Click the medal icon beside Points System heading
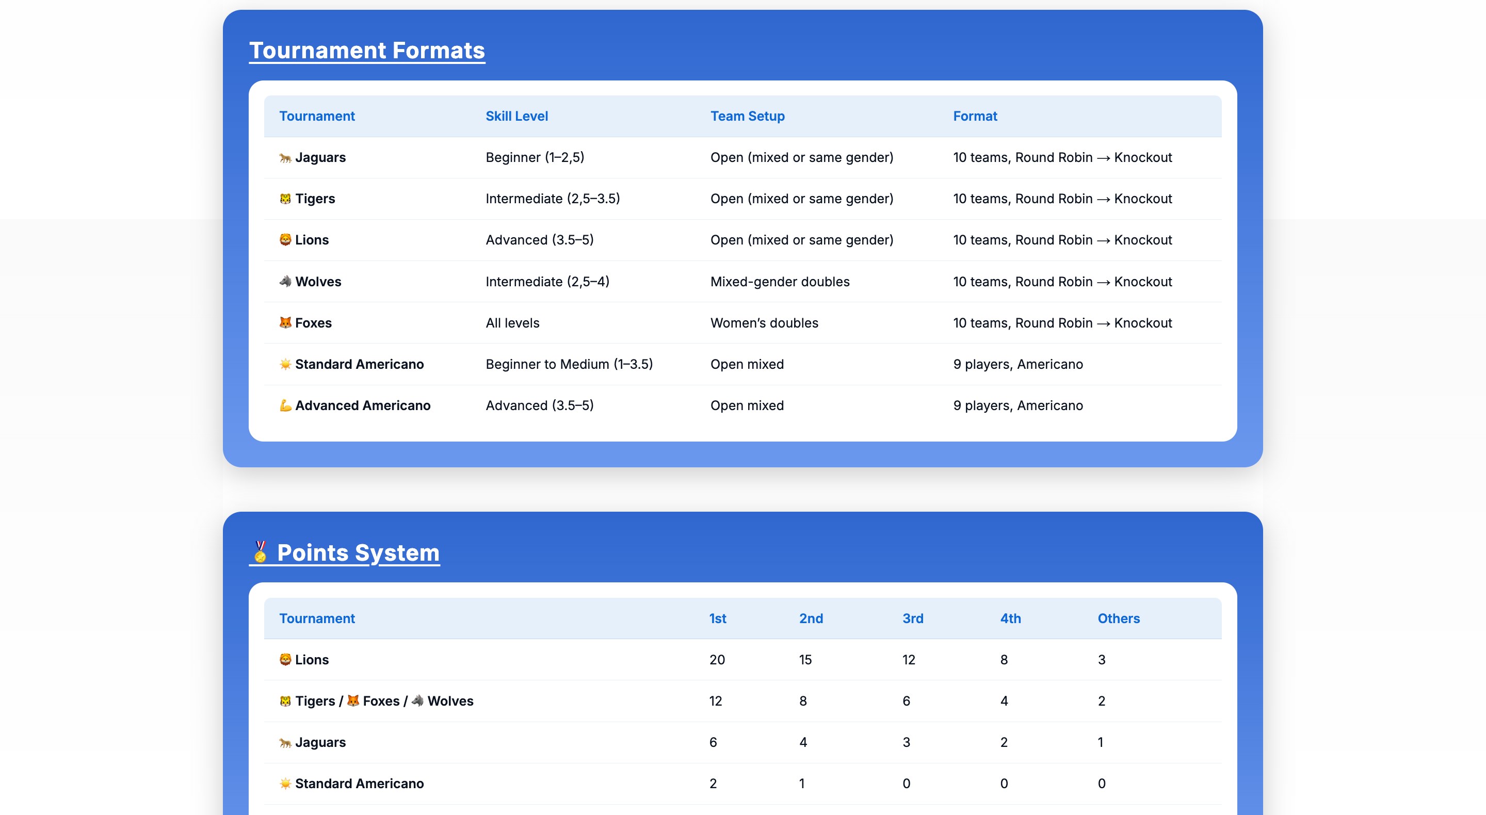This screenshot has width=1486, height=815. [260, 552]
